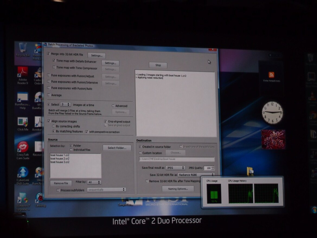Image resolution: width=317 pixels, height=238 pixels.
Task: Toggle with perspective correction checkbox
Action: click(x=87, y=132)
